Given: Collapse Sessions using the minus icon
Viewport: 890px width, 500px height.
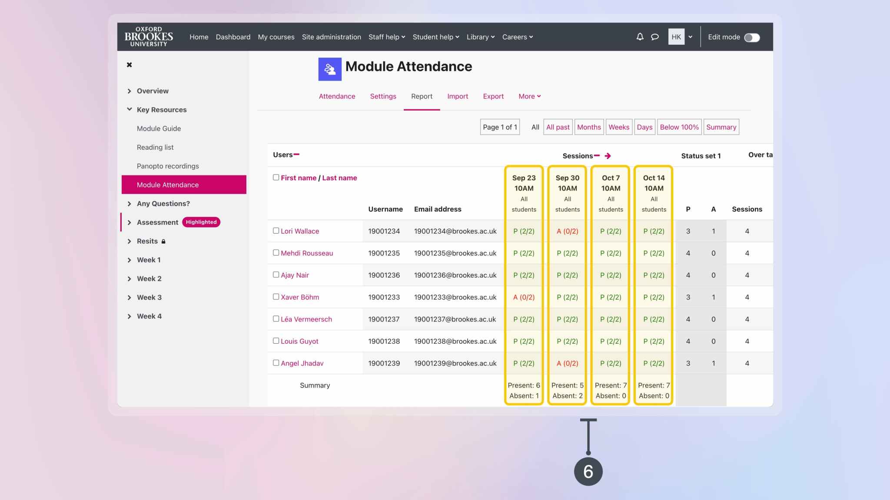Looking at the screenshot, I should tap(598, 155).
